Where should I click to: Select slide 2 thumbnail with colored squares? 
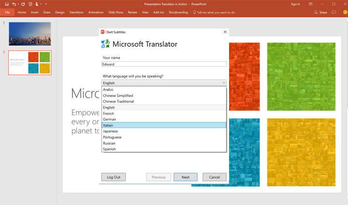[x=30, y=63]
